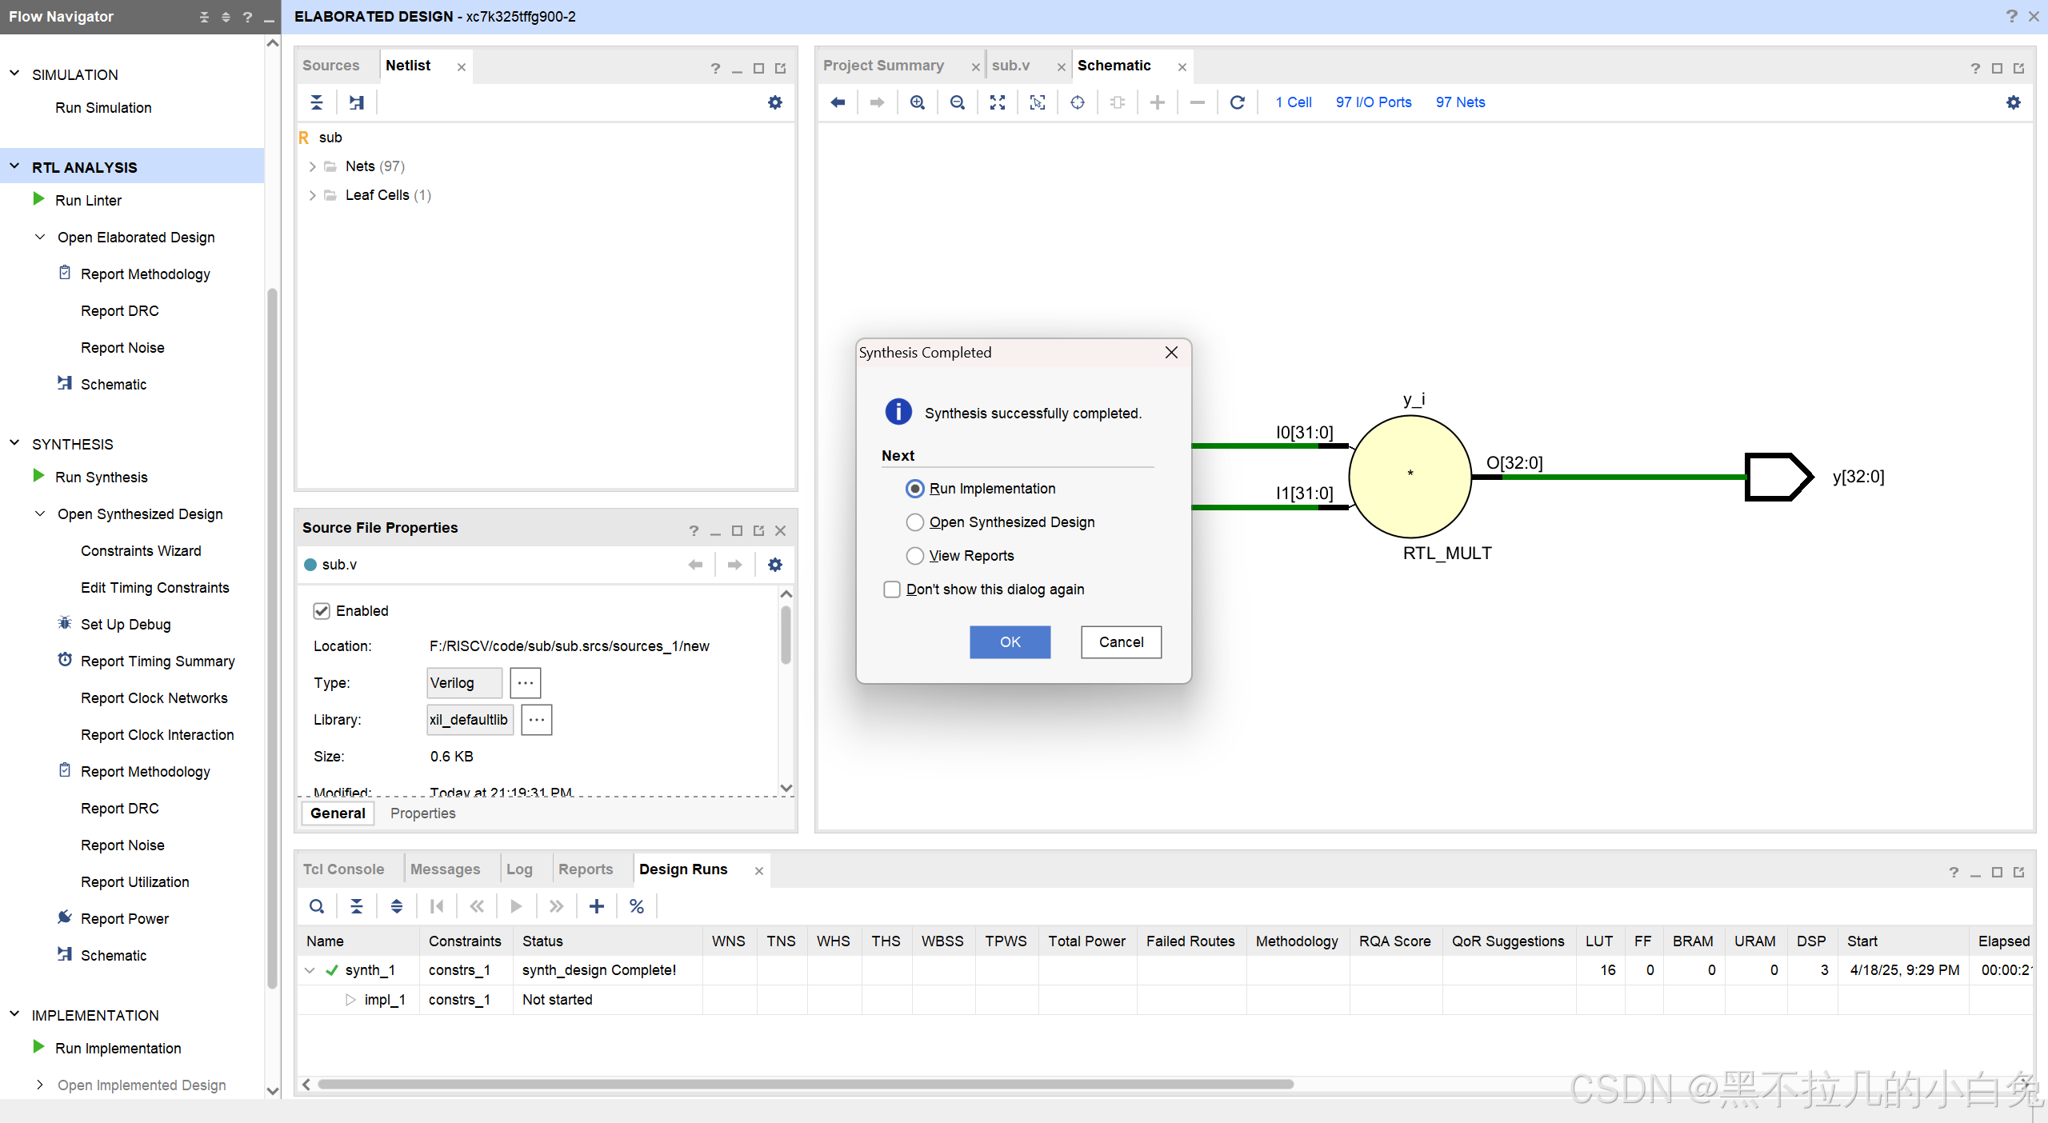Screen dimensions: 2048x1123
Task: Select the Open Synthesized Design radio option
Action: pyautogui.click(x=914, y=522)
